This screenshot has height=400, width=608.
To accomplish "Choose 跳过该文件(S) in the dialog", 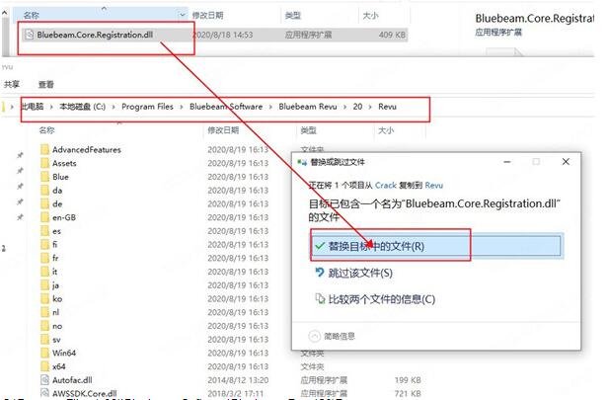I will (360, 273).
